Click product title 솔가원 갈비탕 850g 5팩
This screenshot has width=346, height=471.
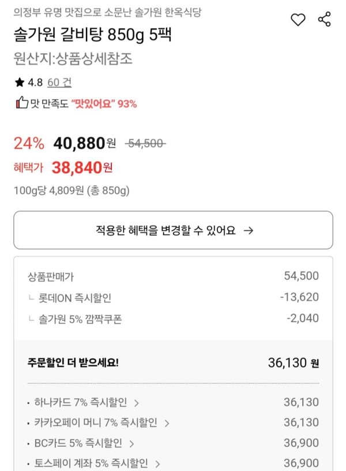click(92, 36)
